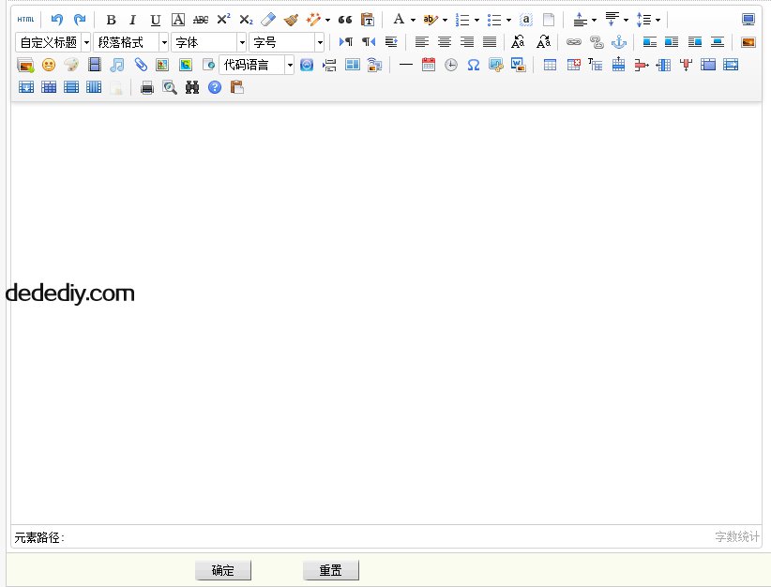Click the 重置 reset button
The image size is (771, 587).
pyautogui.click(x=330, y=570)
